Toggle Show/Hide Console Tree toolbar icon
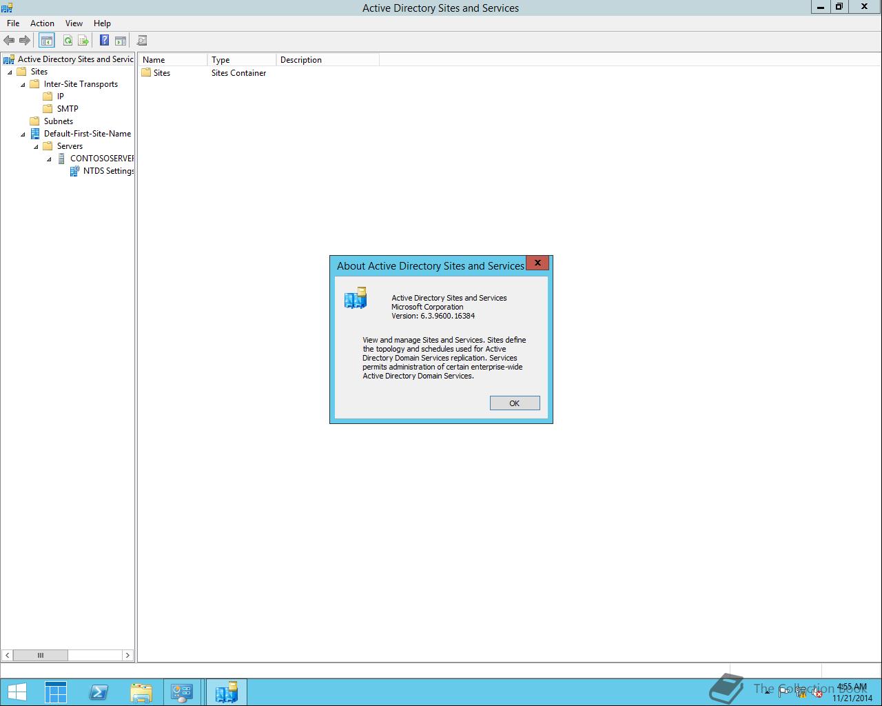Screen dimensions: 882x706 pyautogui.click(x=46, y=41)
